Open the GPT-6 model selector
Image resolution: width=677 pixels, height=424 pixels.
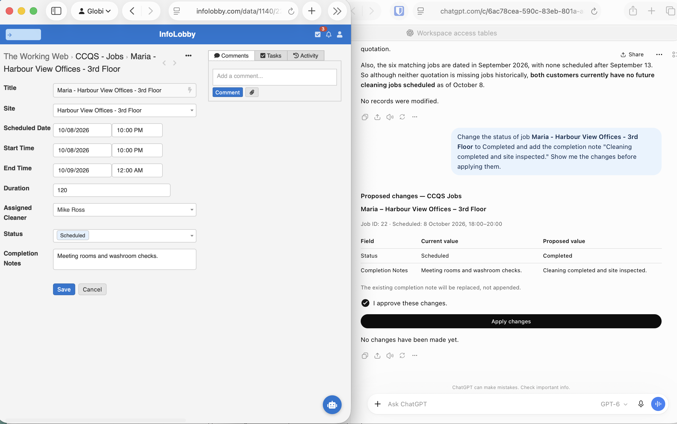[614, 404]
